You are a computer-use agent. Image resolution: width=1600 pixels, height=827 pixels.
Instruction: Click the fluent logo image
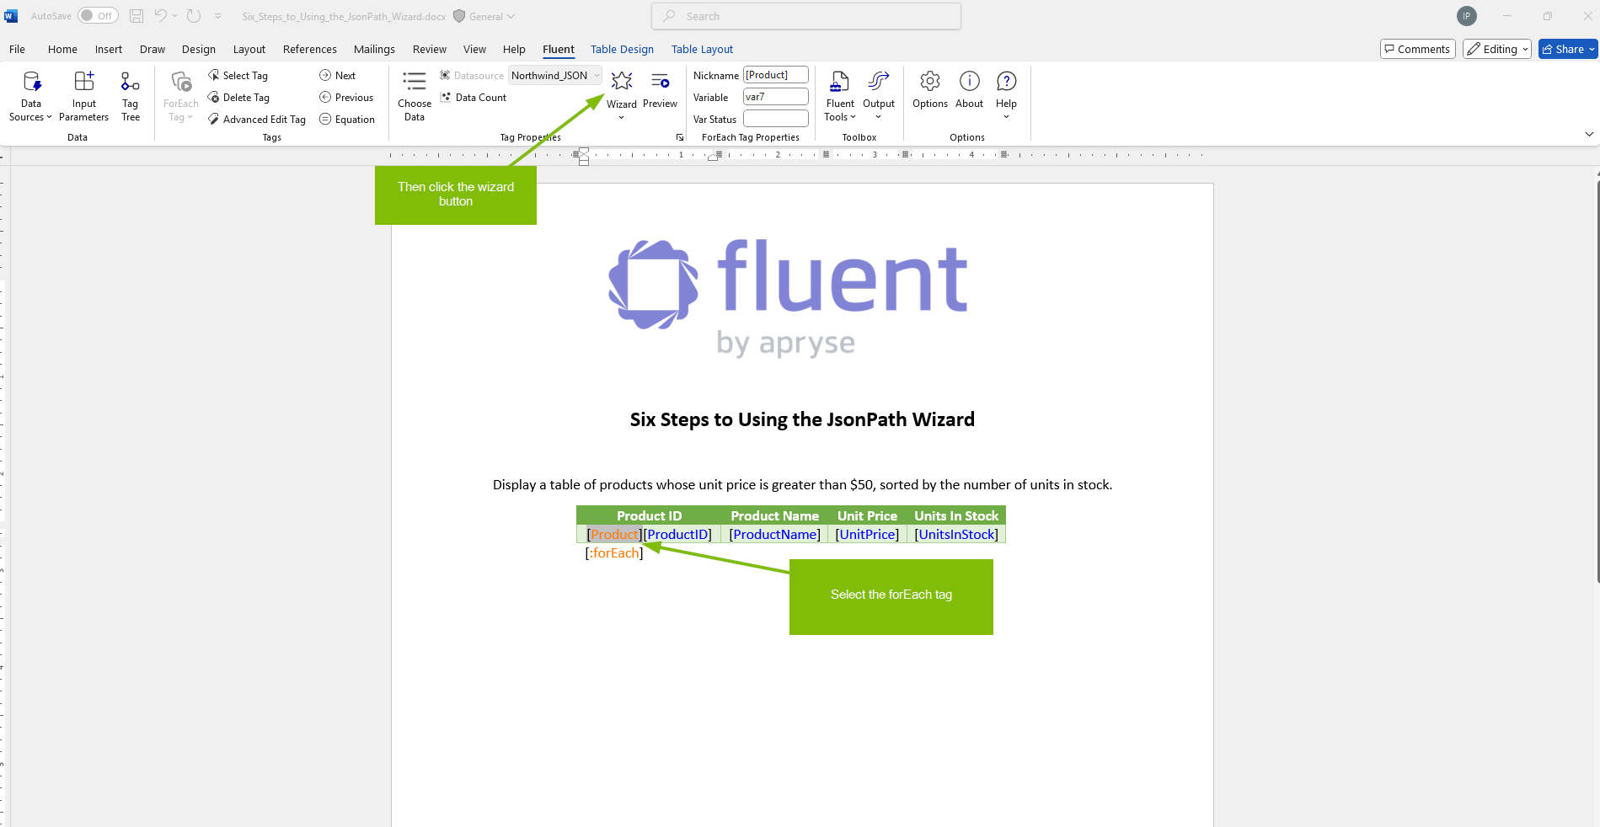point(789,298)
